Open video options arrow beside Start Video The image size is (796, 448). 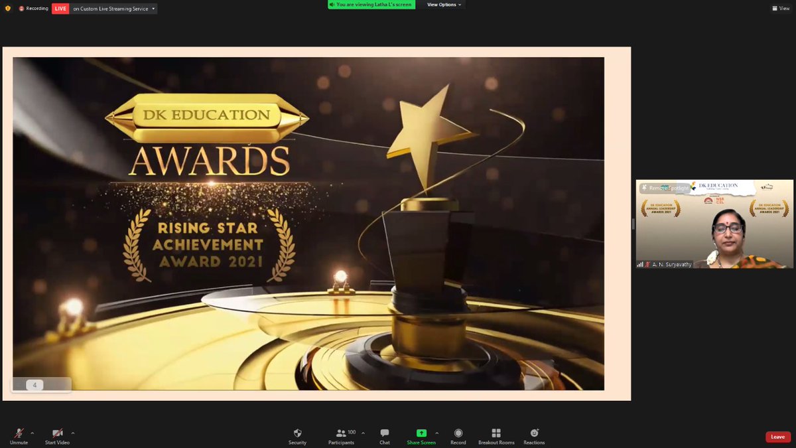[72, 433]
